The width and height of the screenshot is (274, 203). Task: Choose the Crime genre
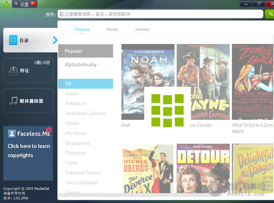(72, 163)
